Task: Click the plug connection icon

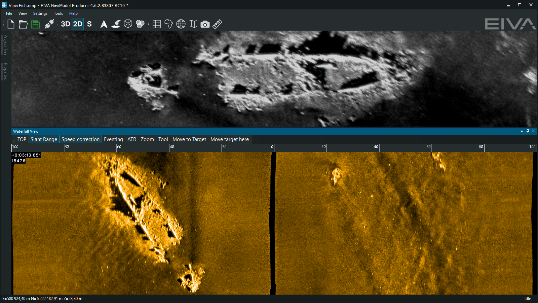Action: [49, 24]
